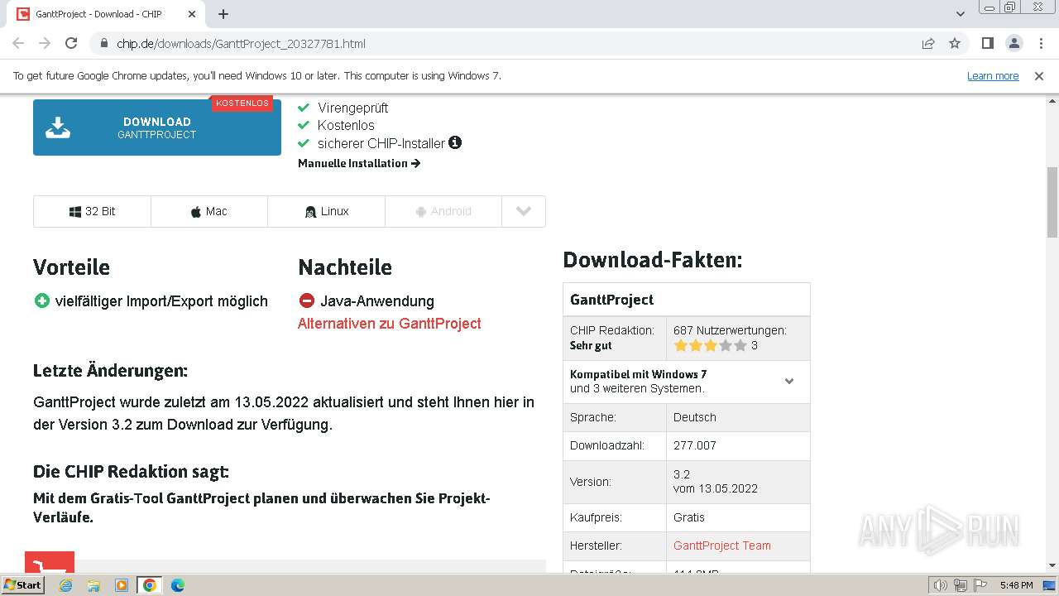Click the user rating stars
This screenshot has width=1059, height=596.
pyautogui.click(x=710, y=345)
